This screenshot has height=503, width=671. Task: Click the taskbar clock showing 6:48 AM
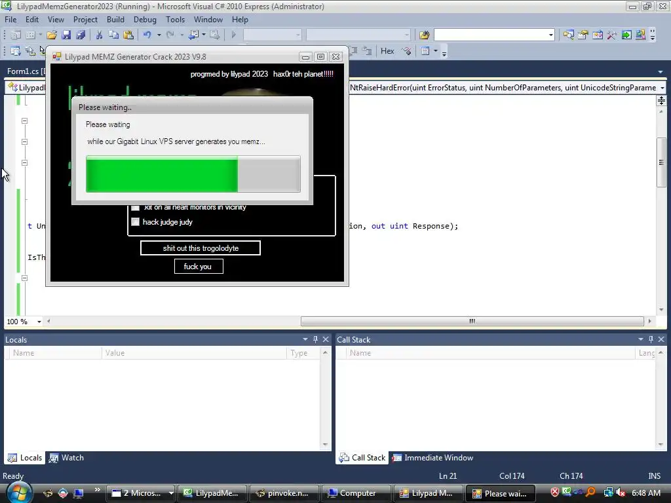click(x=645, y=493)
